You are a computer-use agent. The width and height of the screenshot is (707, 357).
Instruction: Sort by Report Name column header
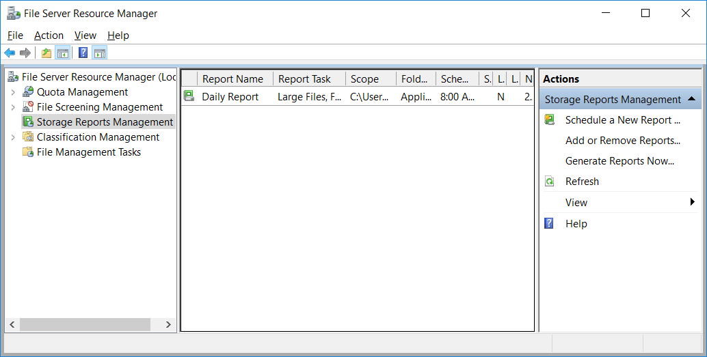(235, 78)
